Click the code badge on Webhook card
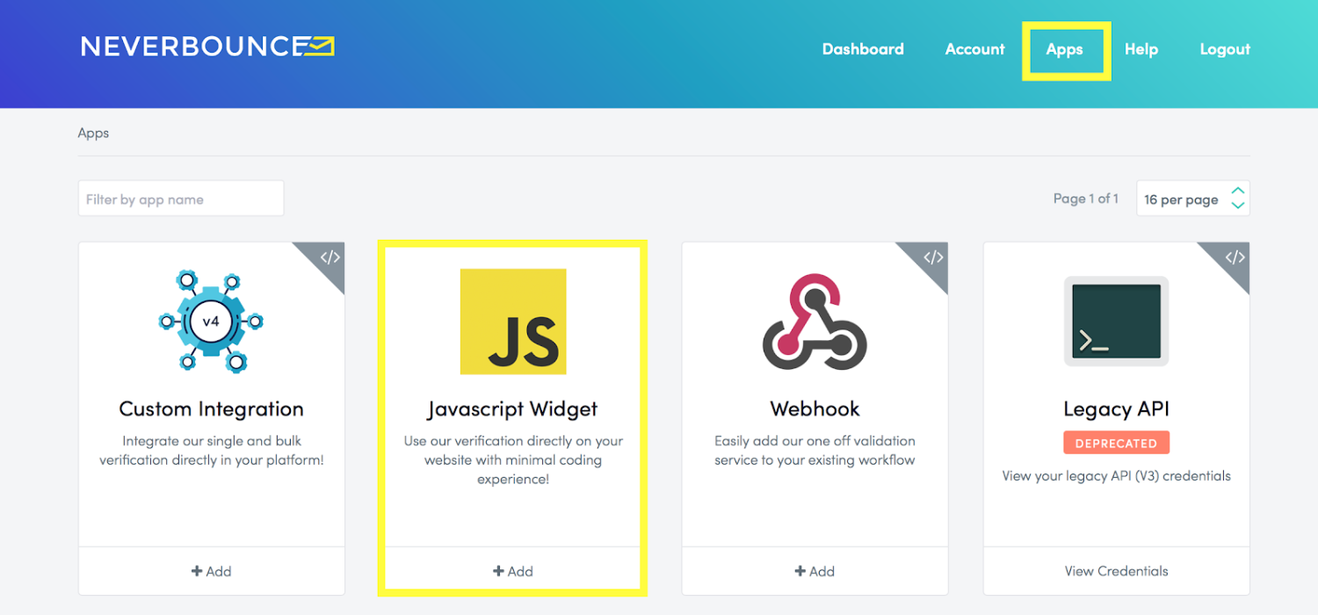The image size is (1318, 615). click(933, 257)
